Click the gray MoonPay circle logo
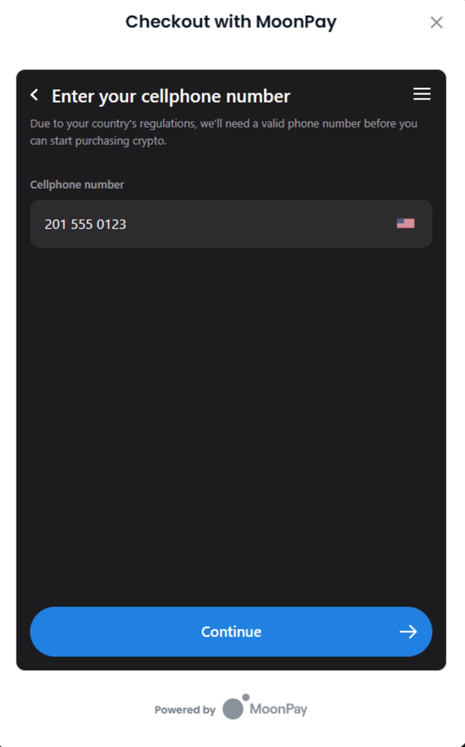 point(233,709)
